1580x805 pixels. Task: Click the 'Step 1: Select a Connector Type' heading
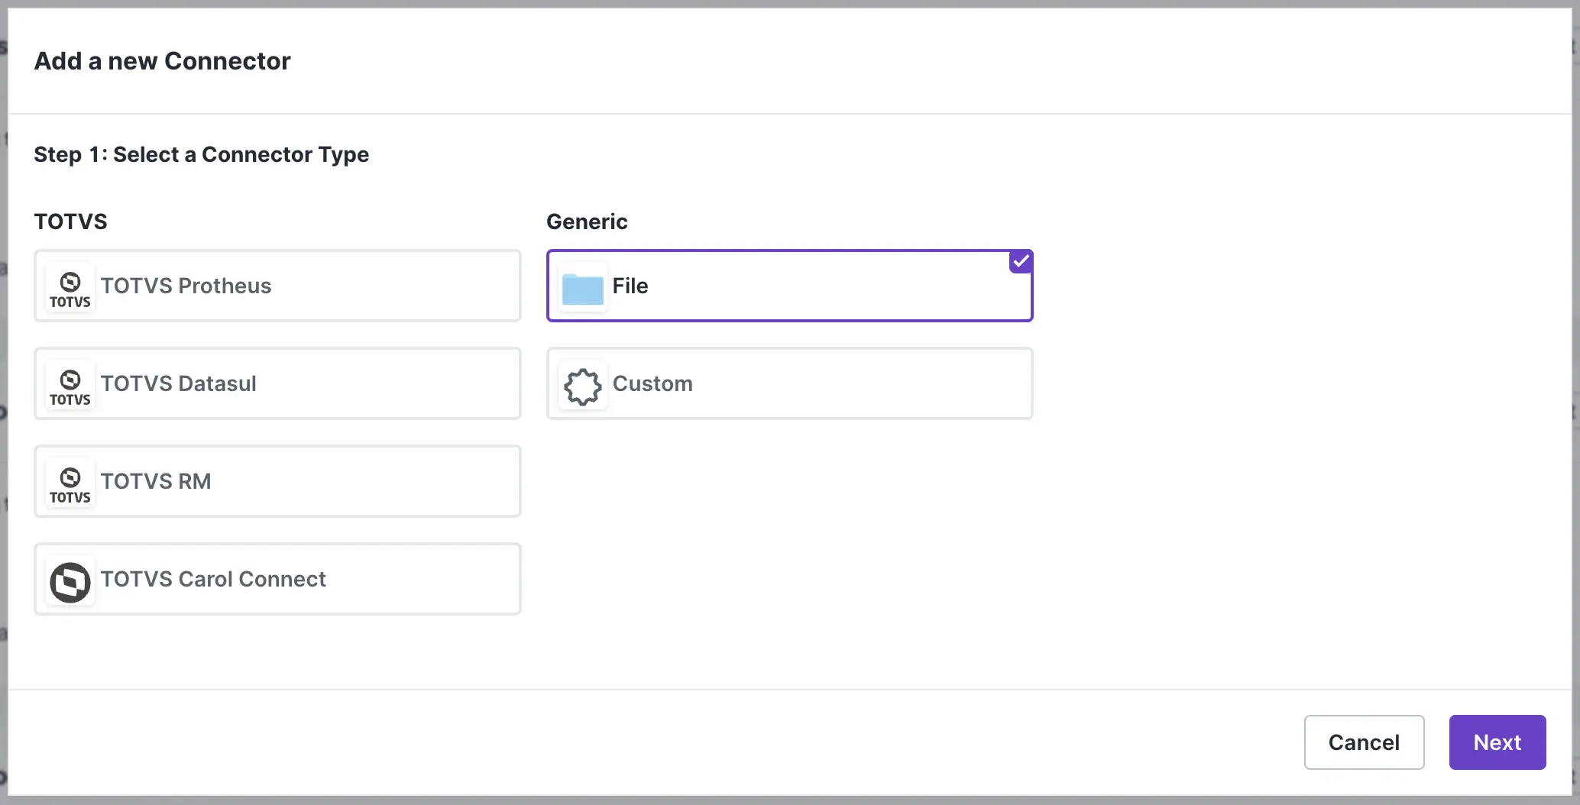pyautogui.click(x=202, y=154)
